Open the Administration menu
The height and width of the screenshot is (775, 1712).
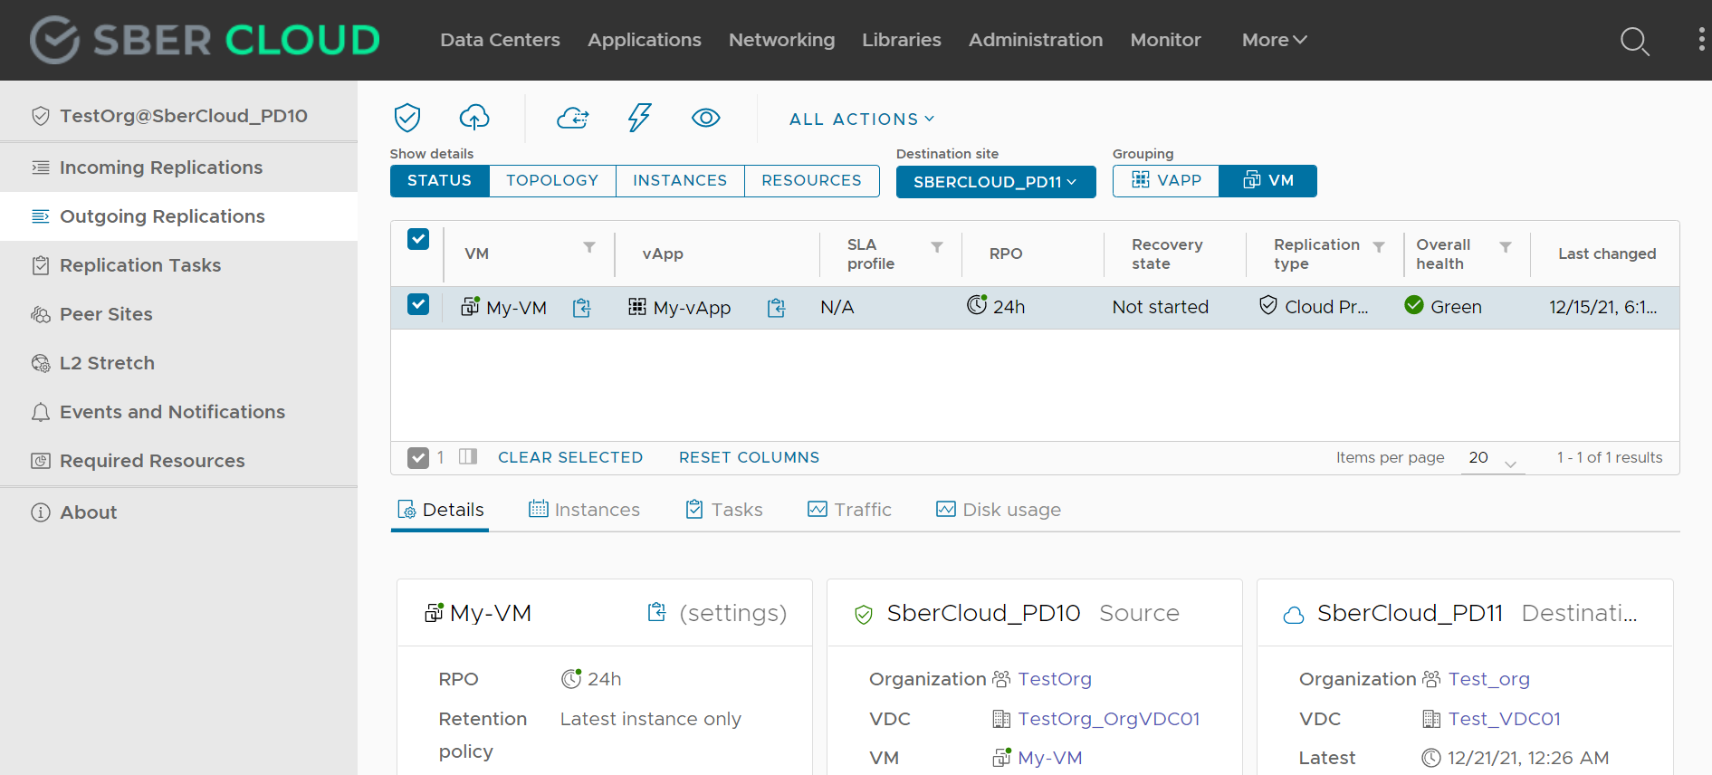[1036, 40]
